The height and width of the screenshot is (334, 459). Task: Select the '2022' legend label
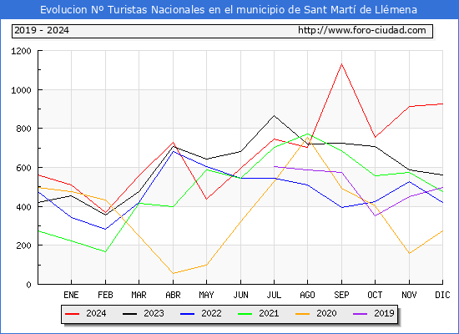point(211,313)
